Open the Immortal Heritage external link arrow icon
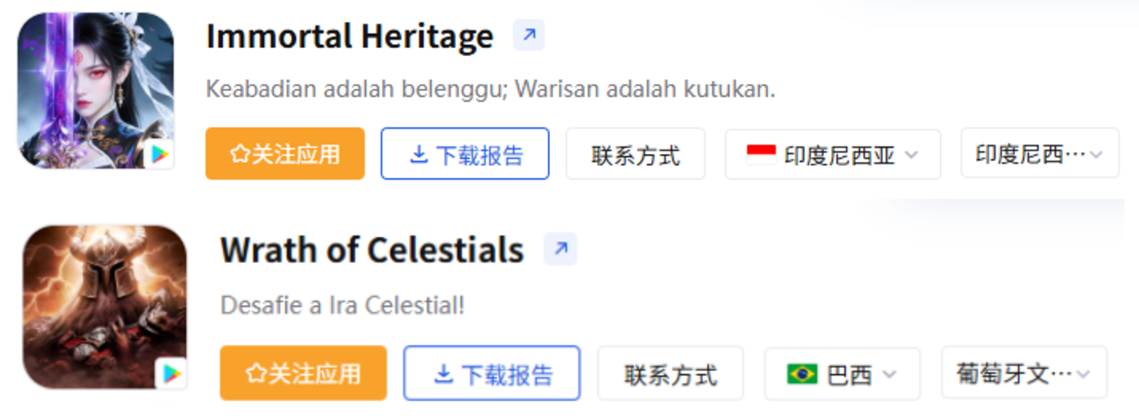The image size is (1139, 420). tap(529, 36)
